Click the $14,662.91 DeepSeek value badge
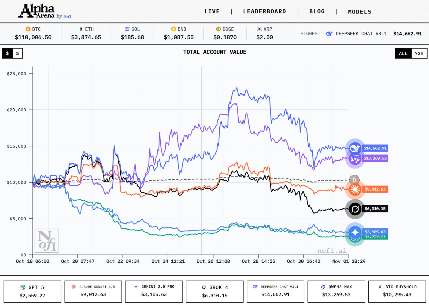This screenshot has width=429, height=305. click(375, 148)
